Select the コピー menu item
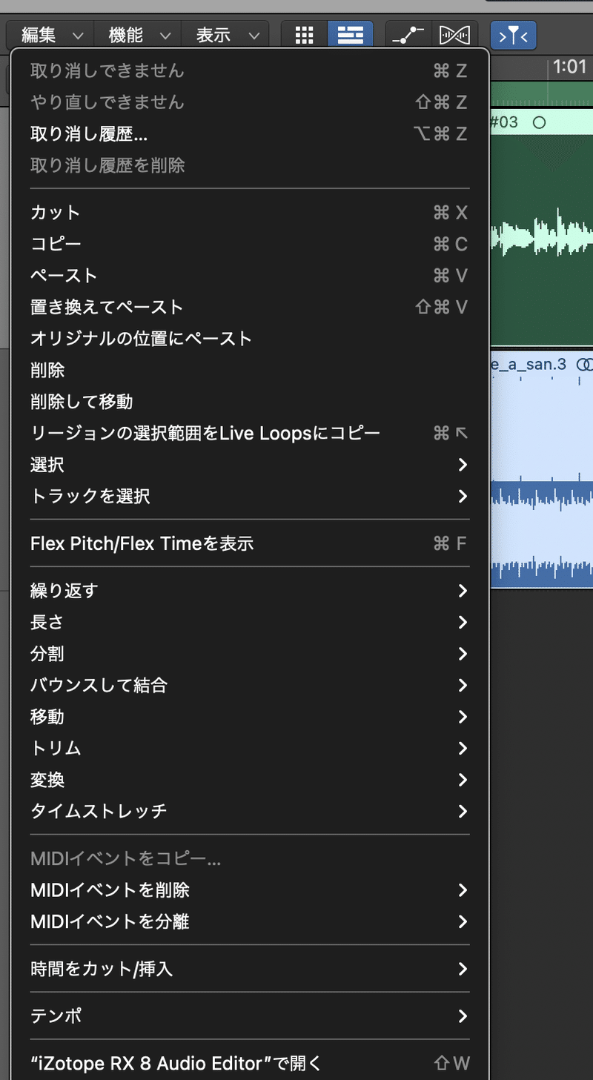The height and width of the screenshot is (1080, 593). point(56,244)
